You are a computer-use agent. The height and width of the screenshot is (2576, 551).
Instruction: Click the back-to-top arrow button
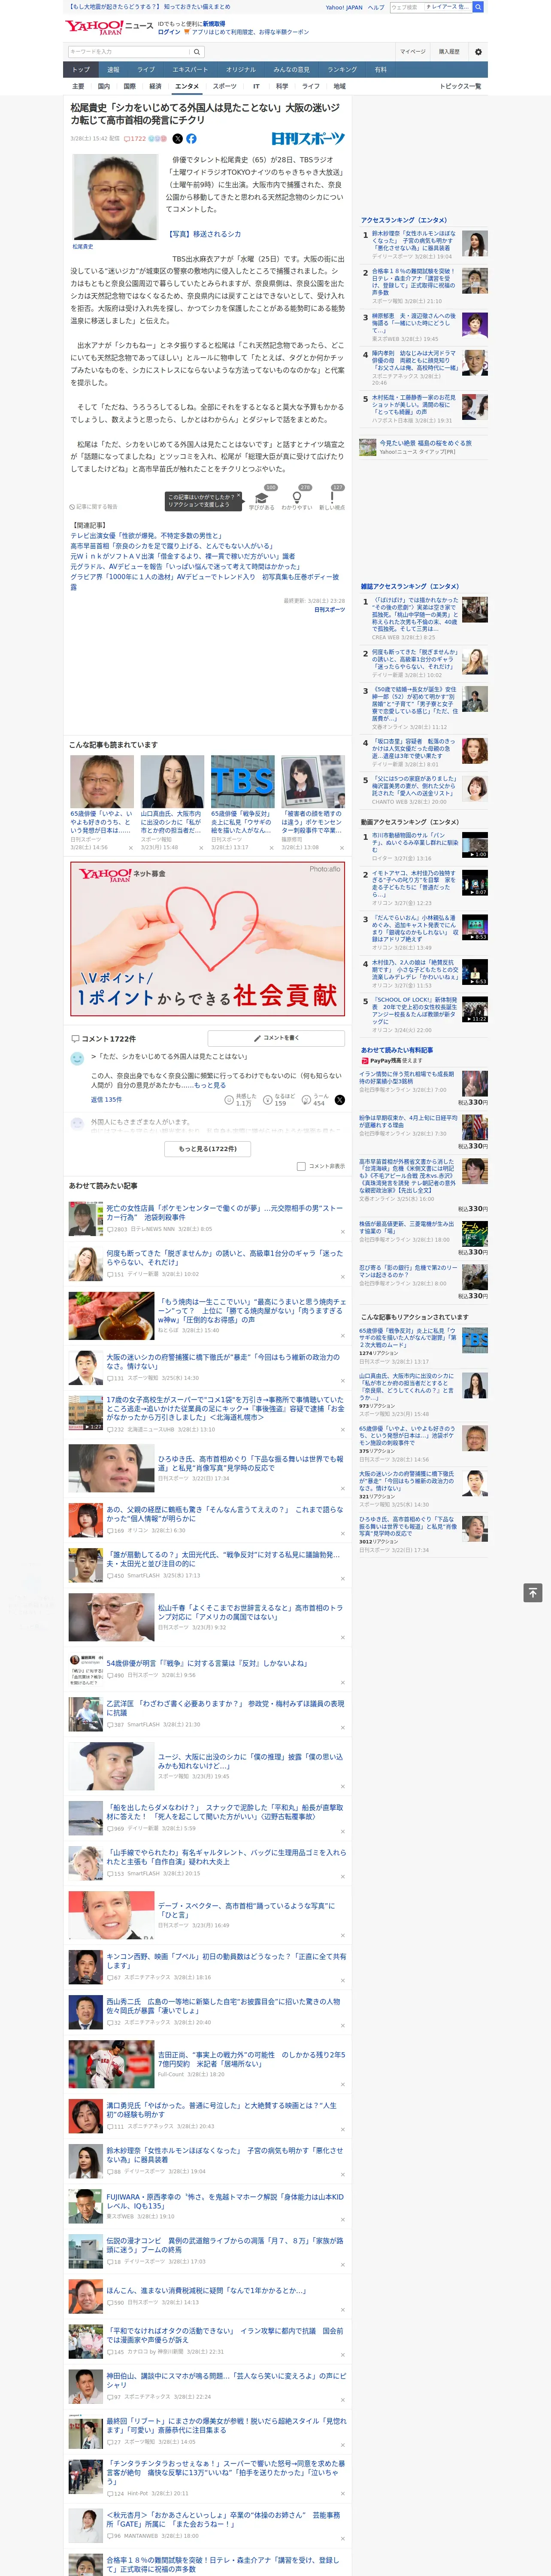533,1593
